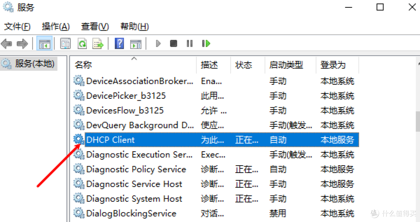The height and width of the screenshot is (222, 420).
Task: Open the Properties toolbar icon
Action: click(65, 44)
